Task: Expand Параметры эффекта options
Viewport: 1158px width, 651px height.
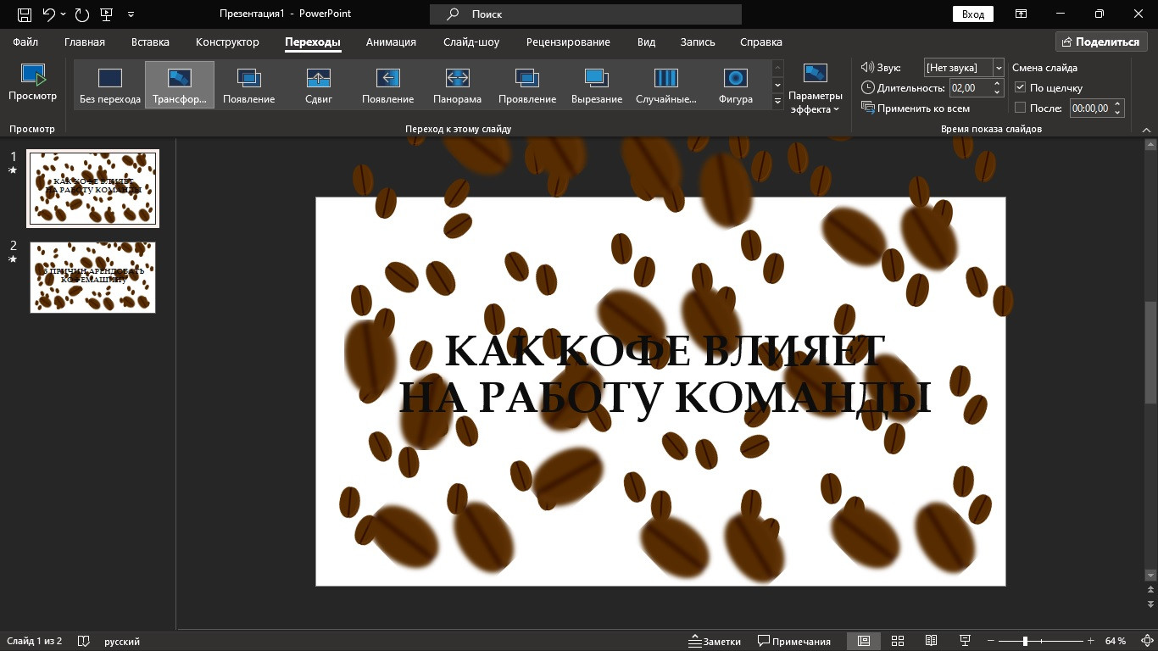Action: (x=815, y=90)
